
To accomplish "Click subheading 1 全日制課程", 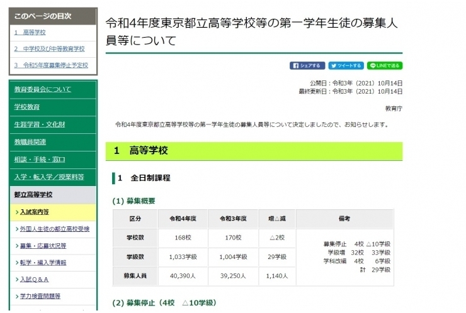I will (x=144, y=178).
